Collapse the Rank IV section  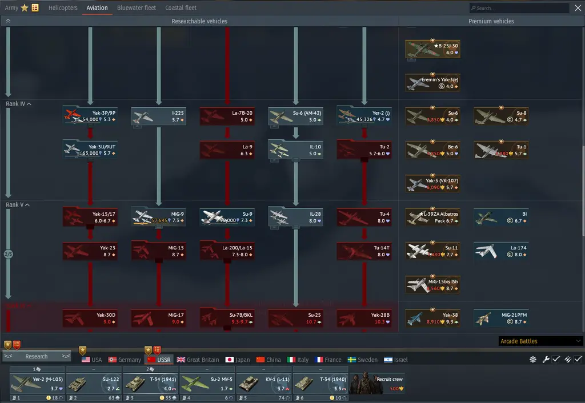tap(18, 104)
